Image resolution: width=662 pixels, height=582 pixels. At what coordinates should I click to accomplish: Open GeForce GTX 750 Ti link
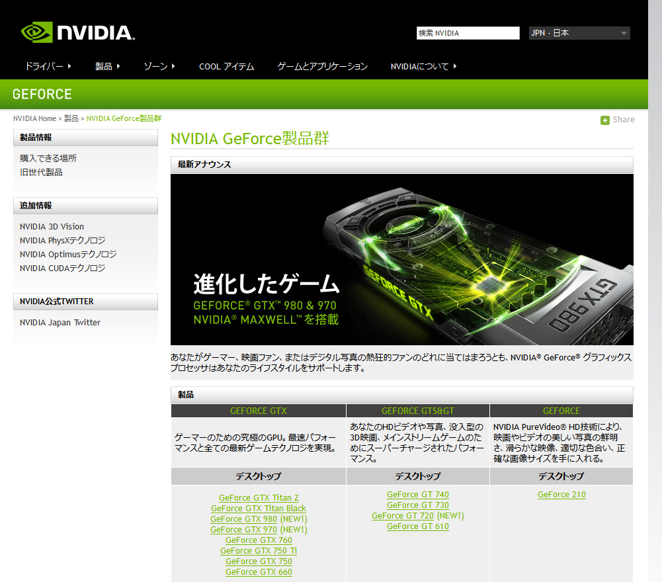pos(259,551)
